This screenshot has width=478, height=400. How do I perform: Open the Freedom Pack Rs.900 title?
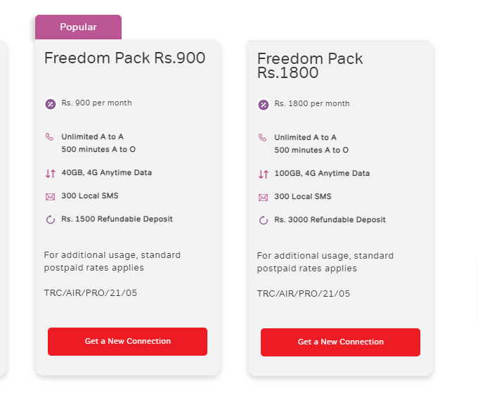coord(124,58)
